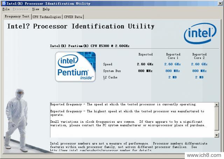Click the description box scrollbar thumb
This screenshot has height=159, width=224.
[217, 119]
